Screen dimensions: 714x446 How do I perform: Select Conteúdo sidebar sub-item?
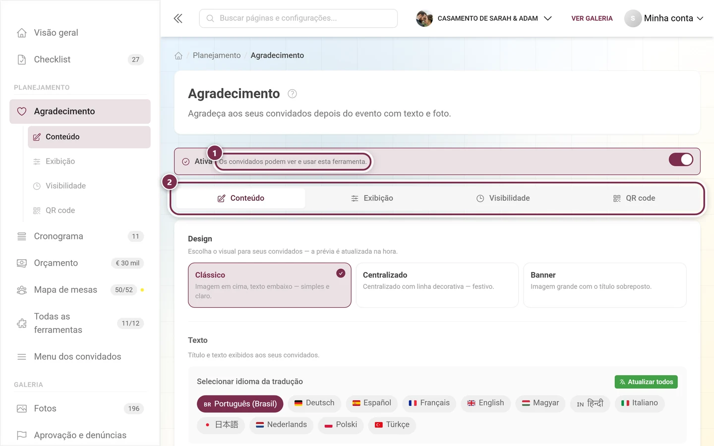coord(89,137)
